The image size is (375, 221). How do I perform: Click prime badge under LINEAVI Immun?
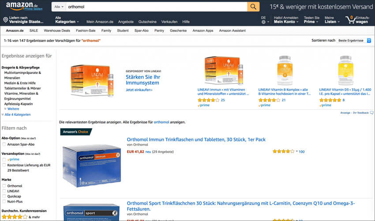[x=203, y=105]
